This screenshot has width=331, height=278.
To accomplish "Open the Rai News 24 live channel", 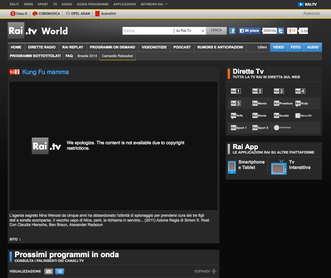I will [303, 115].
